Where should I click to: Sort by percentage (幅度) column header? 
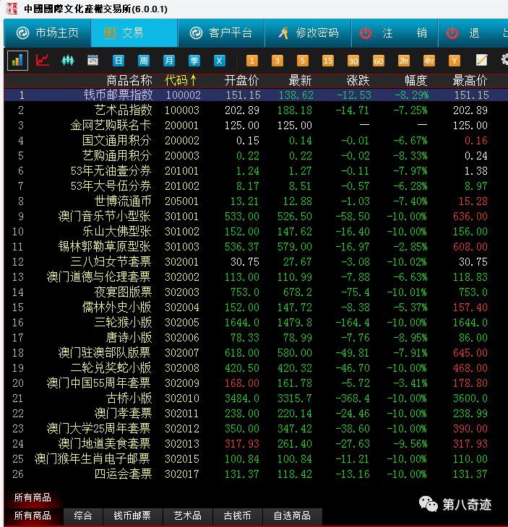click(x=416, y=81)
